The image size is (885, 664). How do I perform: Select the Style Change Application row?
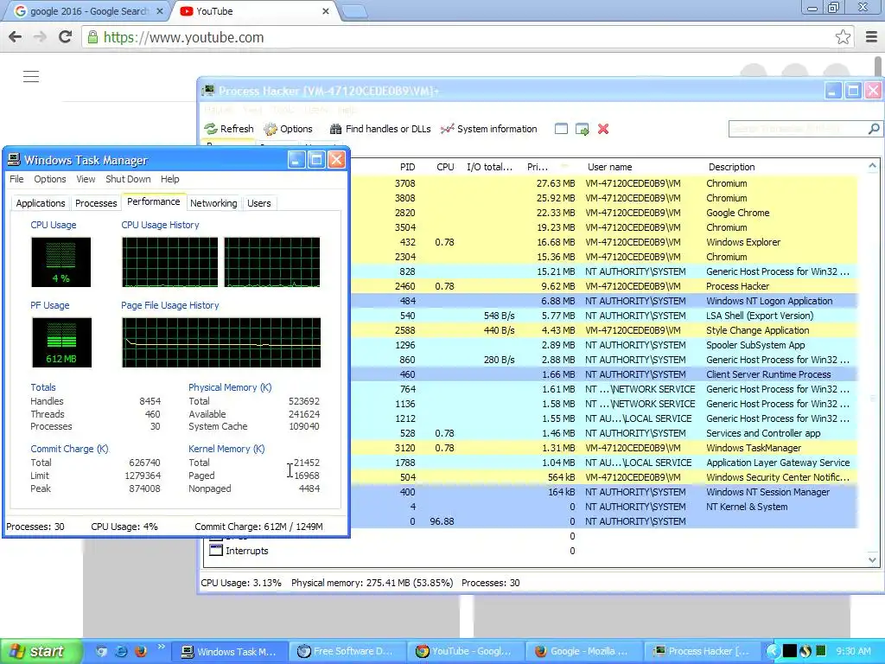click(x=602, y=330)
